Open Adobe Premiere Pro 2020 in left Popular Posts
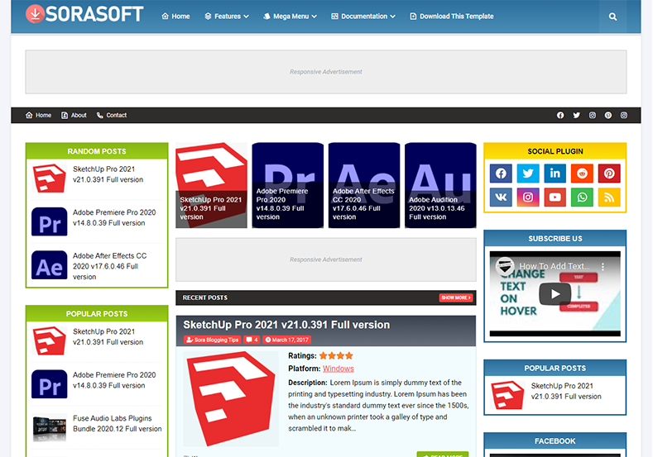This screenshot has height=457, width=653. [x=114, y=380]
